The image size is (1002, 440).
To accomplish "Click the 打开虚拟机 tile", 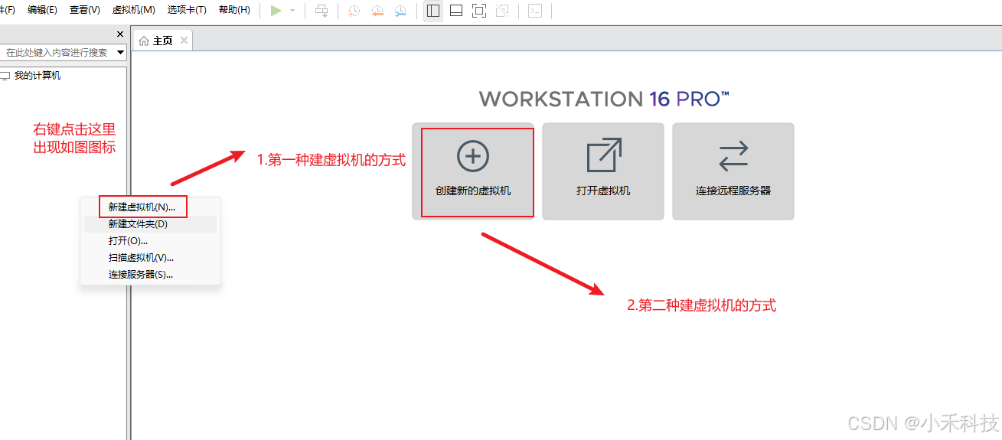I will point(603,171).
